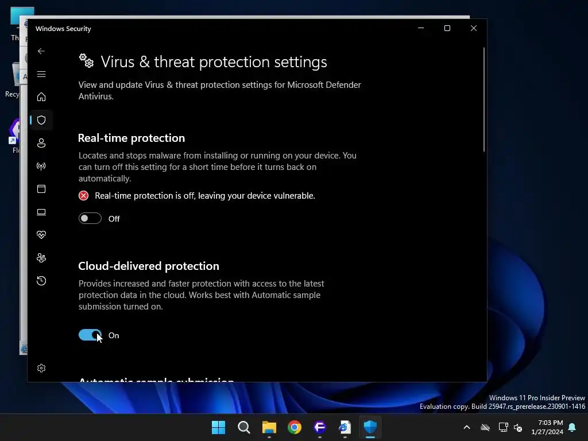Open the Internet Explorer document taskbar icon
588x441 pixels.
click(345, 427)
